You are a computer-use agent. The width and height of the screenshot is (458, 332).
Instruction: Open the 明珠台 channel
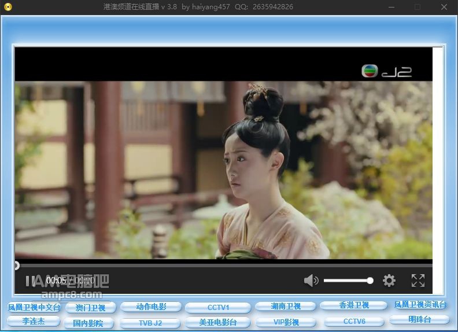[419, 320]
